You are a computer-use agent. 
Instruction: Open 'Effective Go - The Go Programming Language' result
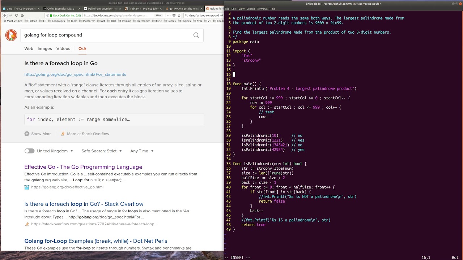(83, 167)
